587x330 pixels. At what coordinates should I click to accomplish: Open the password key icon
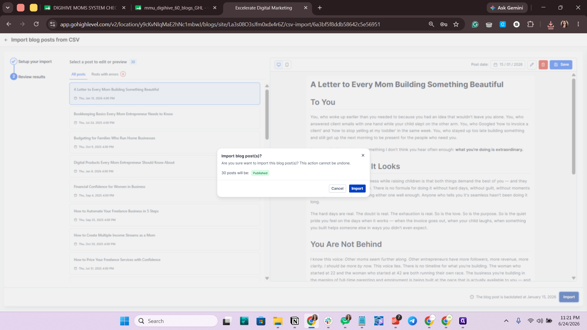coord(444,24)
